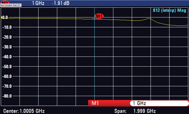Click the yellow trace peak near roll-off
This screenshot has width=189, height=114.
coord(149,19)
